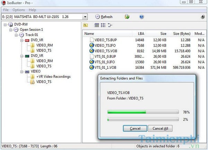Collapse the DVD-RW tree node
The height and width of the screenshot is (150, 208).
(5, 25)
